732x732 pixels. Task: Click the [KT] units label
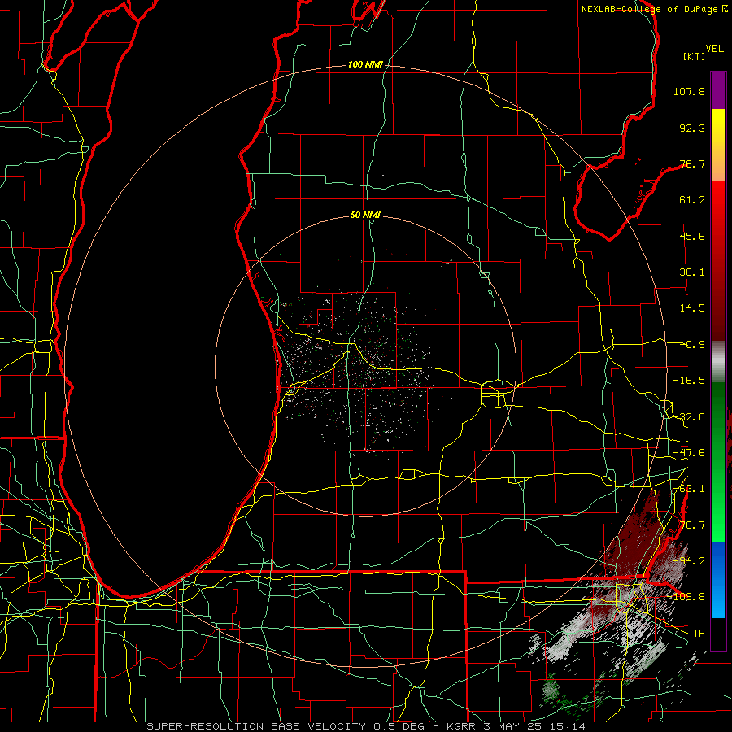click(x=695, y=56)
